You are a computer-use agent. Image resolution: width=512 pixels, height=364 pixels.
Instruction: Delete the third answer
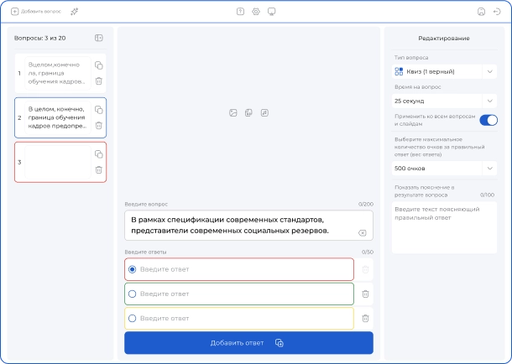click(365, 319)
